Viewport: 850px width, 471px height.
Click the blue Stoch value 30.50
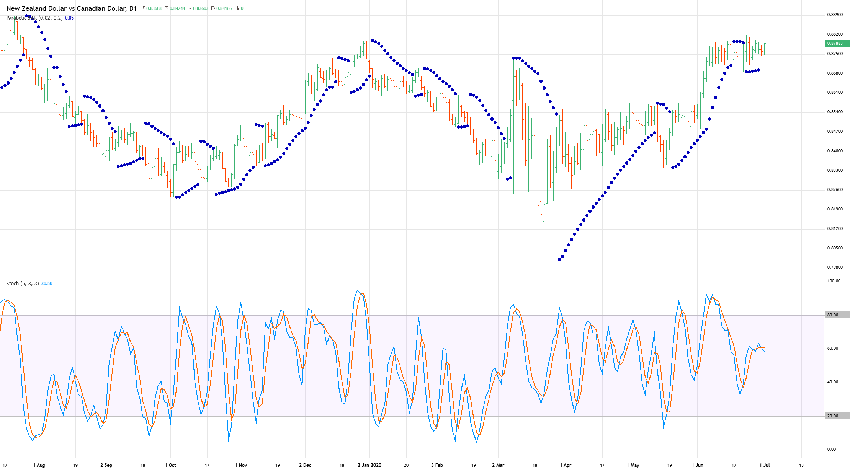[x=46, y=283]
